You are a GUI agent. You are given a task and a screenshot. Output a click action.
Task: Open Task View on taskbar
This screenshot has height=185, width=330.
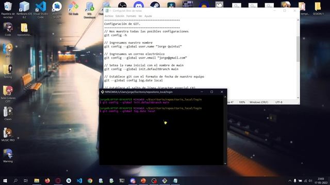(26, 180)
